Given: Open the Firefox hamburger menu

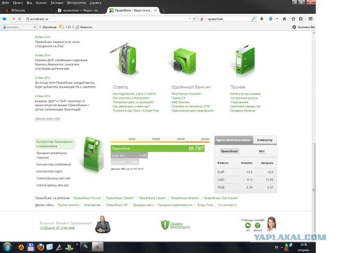Looking at the screenshot, I should pyautogui.click(x=310, y=19).
